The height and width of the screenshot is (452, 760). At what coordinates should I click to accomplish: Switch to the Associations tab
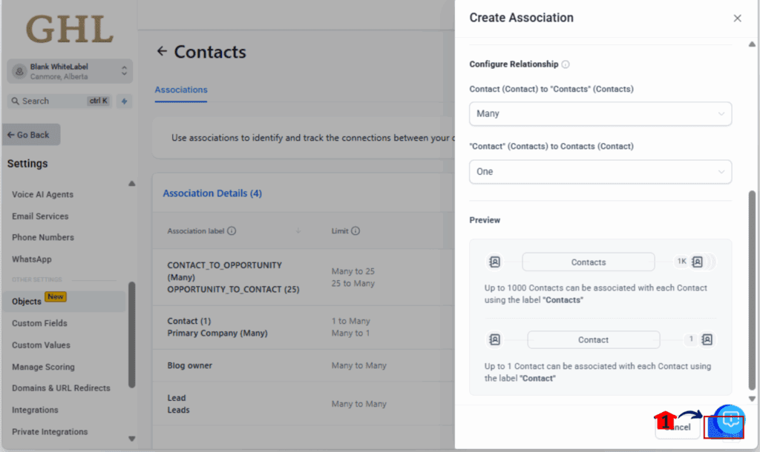pyautogui.click(x=181, y=90)
